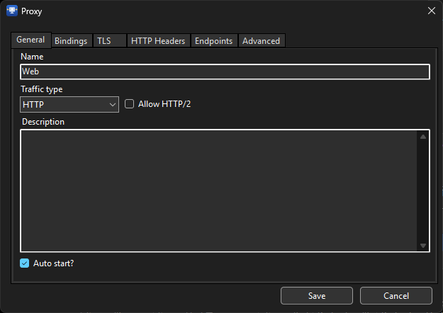443x313 pixels.
Task: Save the proxy settings
Action: pos(317,296)
